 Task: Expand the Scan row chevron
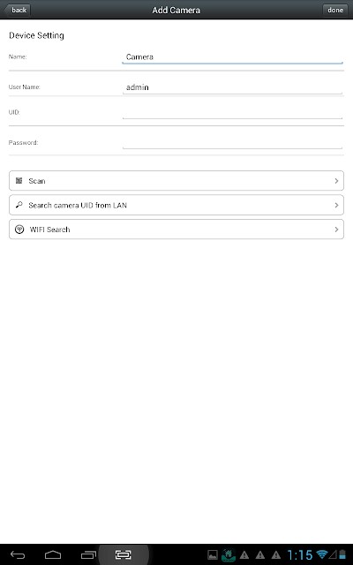tap(336, 180)
